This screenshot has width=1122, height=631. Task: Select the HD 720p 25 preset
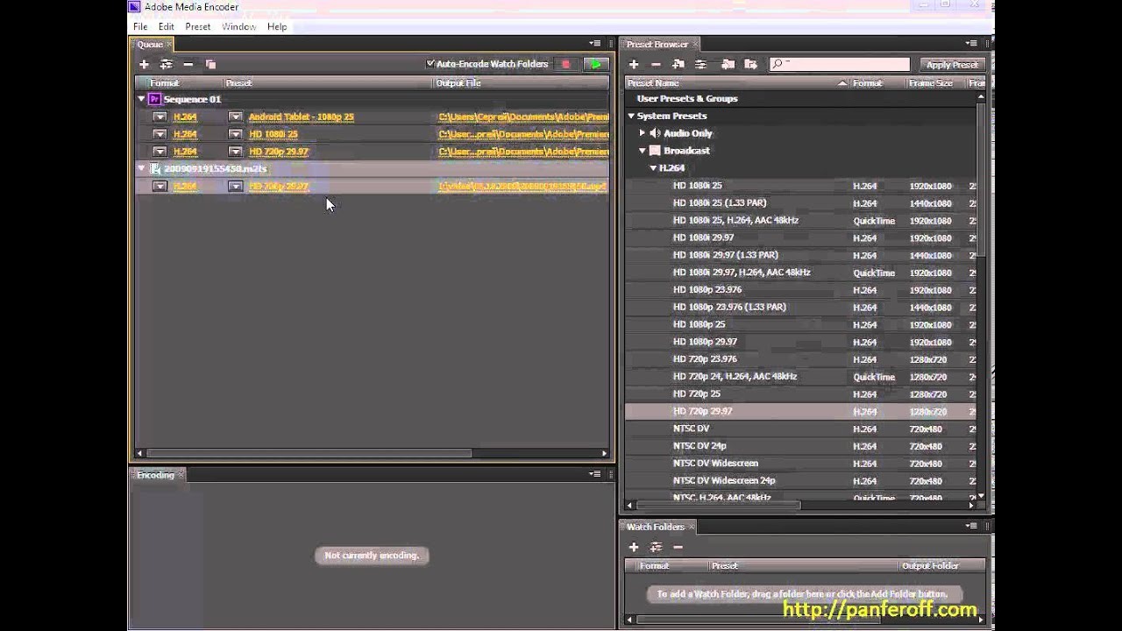(800, 394)
